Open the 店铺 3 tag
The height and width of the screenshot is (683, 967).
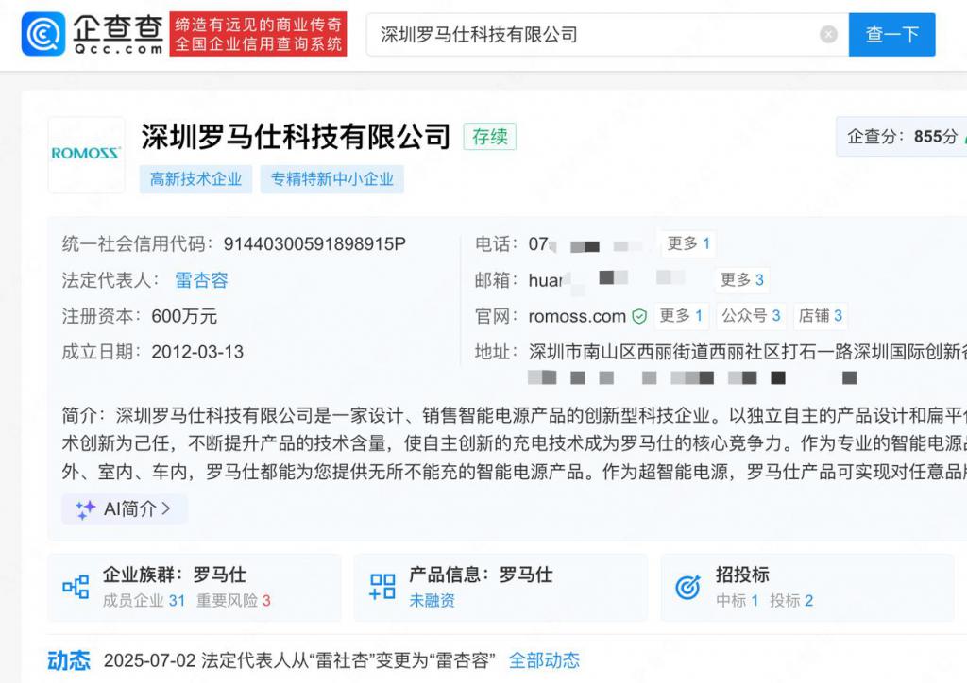click(820, 316)
